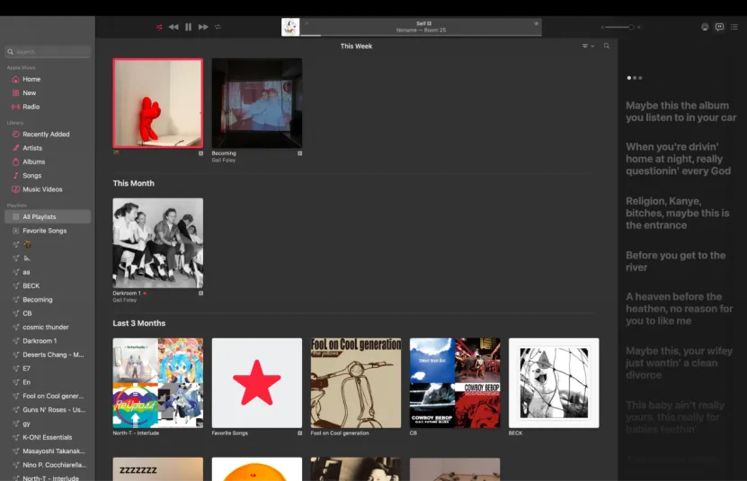Open the sort options dropdown

point(588,46)
